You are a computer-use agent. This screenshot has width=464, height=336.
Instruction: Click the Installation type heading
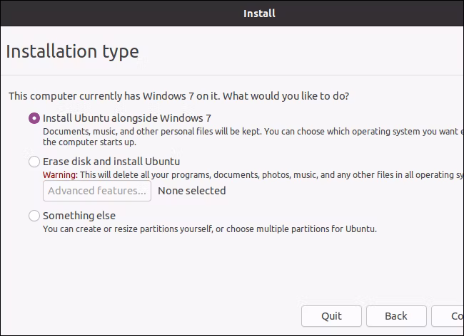coord(73,52)
